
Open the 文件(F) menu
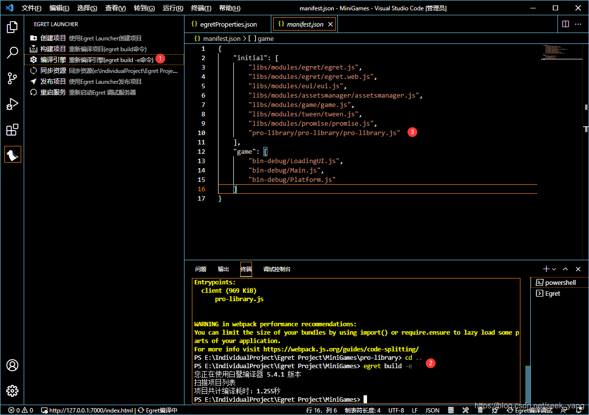click(31, 8)
